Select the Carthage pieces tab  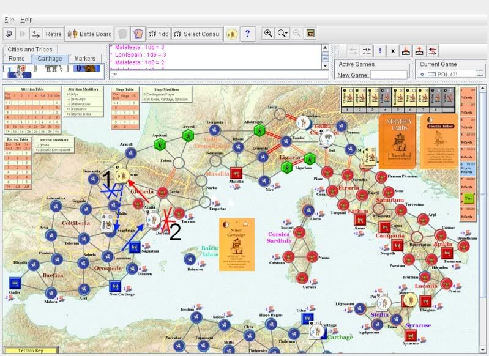(50, 58)
